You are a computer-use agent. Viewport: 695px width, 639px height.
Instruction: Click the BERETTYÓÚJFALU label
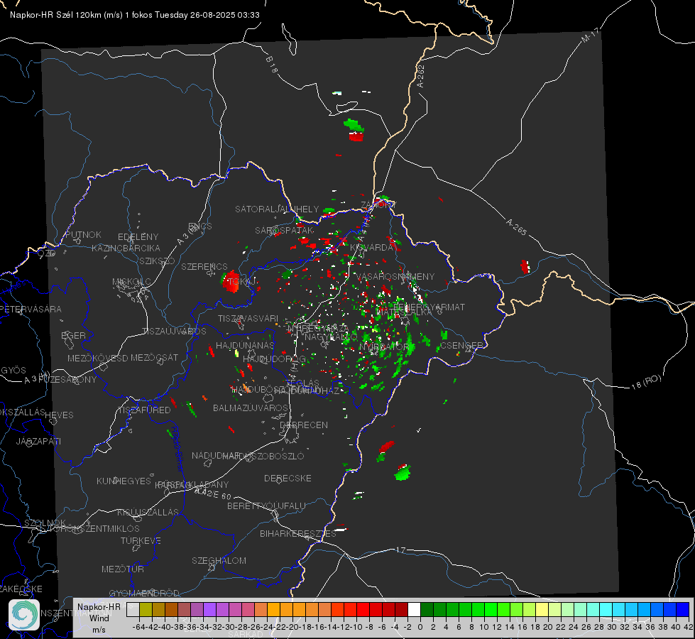266,506
